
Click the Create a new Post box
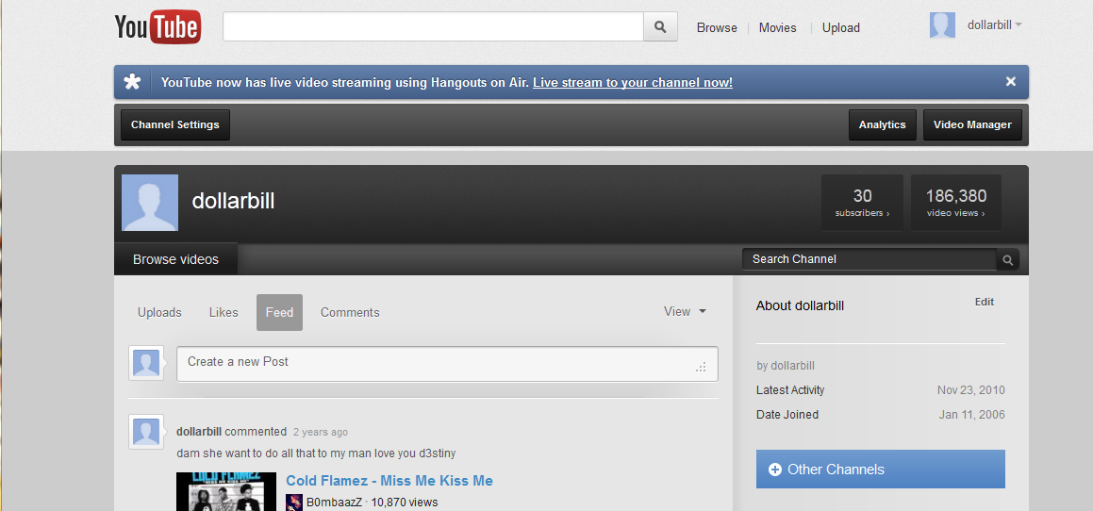pyautogui.click(x=447, y=364)
